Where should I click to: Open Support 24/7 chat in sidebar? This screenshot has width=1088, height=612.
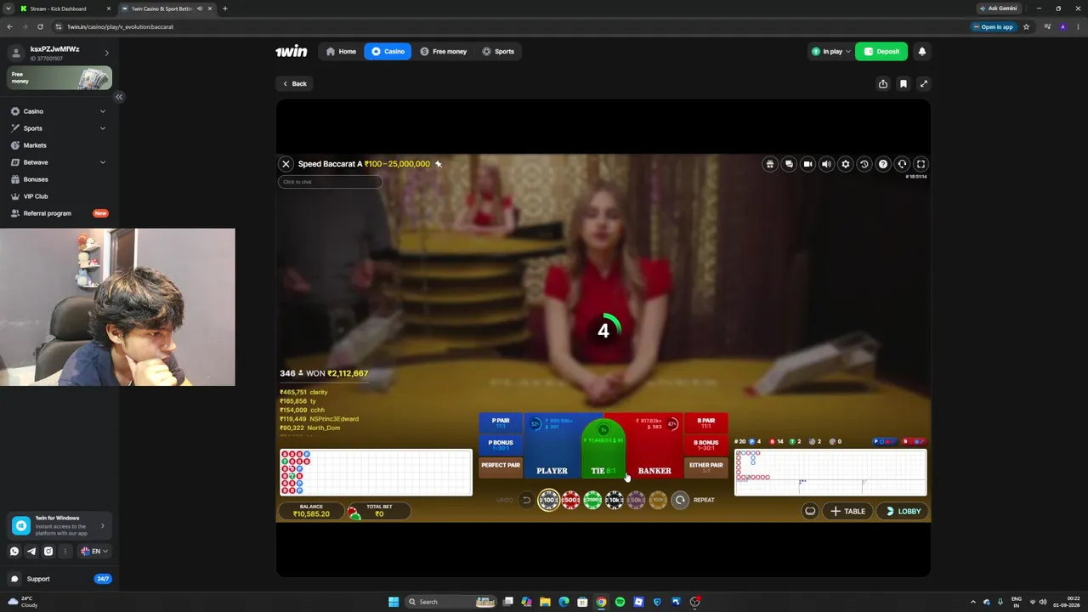pos(59,579)
